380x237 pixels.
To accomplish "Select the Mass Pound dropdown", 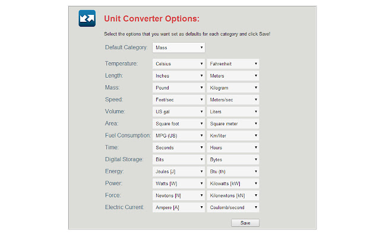I will tap(179, 88).
